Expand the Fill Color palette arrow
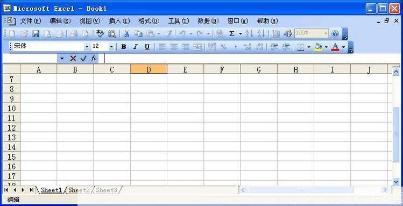Viewport: 403px width, 206px height. (x=326, y=47)
